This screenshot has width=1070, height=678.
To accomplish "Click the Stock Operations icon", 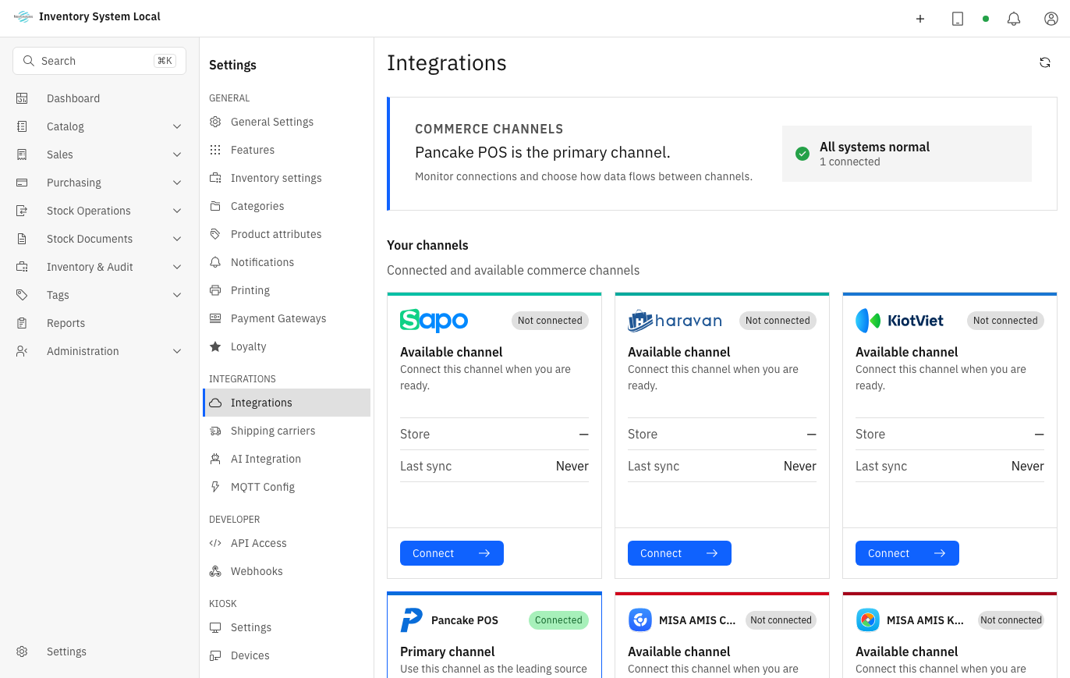I will [22, 211].
